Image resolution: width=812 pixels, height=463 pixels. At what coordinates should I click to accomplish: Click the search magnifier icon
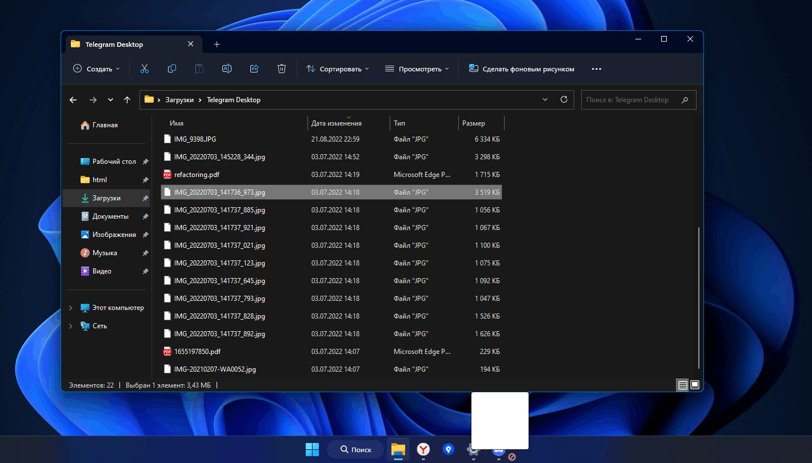pos(685,100)
